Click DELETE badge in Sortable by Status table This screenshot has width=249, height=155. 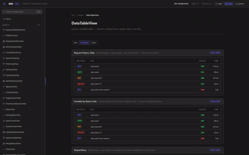(81, 133)
